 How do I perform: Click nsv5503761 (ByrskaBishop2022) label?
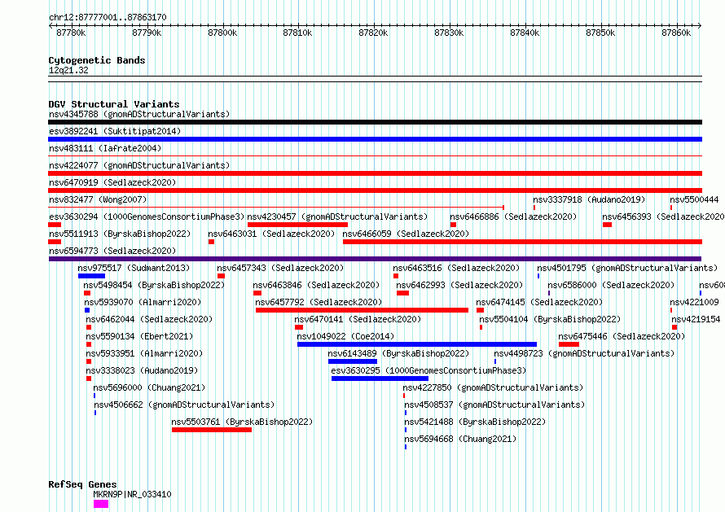click(x=242, y=422)
